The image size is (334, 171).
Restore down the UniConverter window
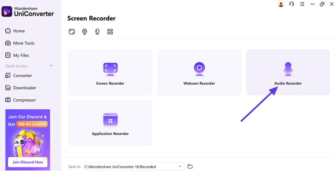(x=322, y=4)
